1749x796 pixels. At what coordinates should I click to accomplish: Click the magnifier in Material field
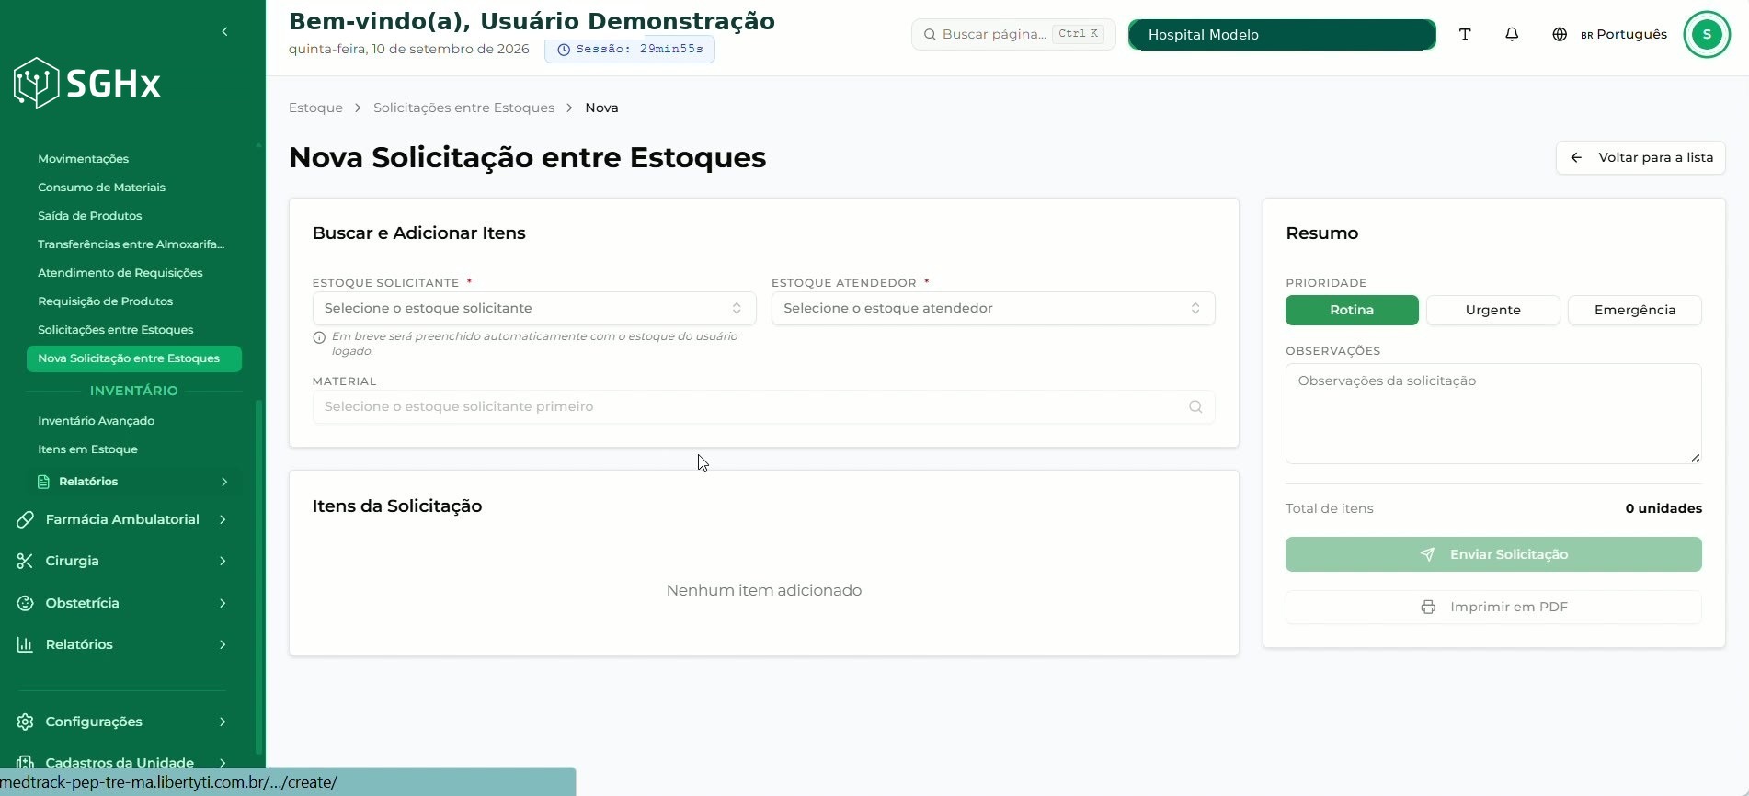1195,406
